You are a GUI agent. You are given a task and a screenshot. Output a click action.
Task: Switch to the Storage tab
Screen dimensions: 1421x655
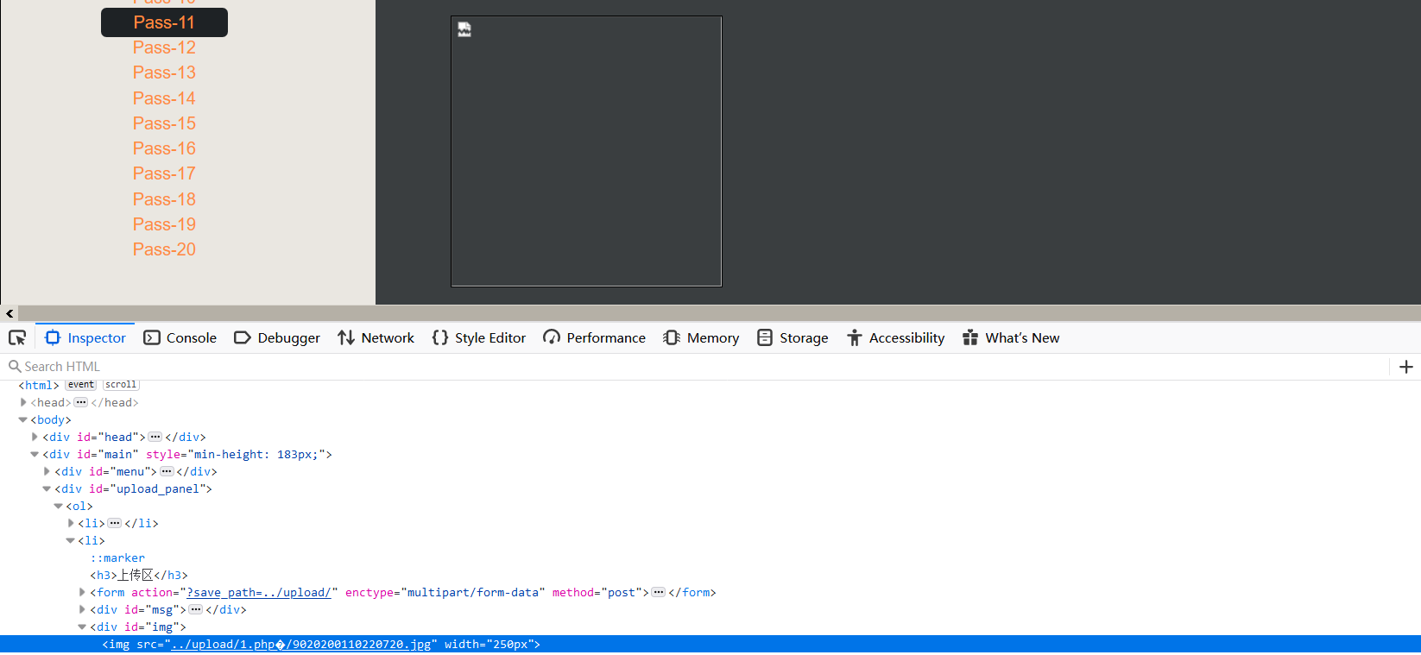click(793, 337)
